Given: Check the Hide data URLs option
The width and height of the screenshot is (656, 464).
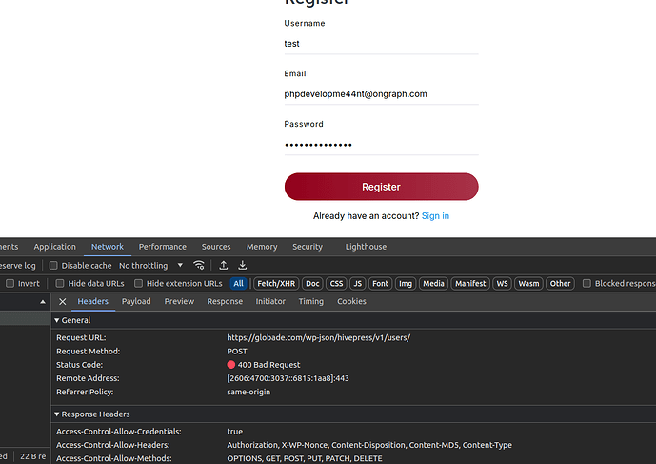Looking at the screenshot, I should click(60, 284).
